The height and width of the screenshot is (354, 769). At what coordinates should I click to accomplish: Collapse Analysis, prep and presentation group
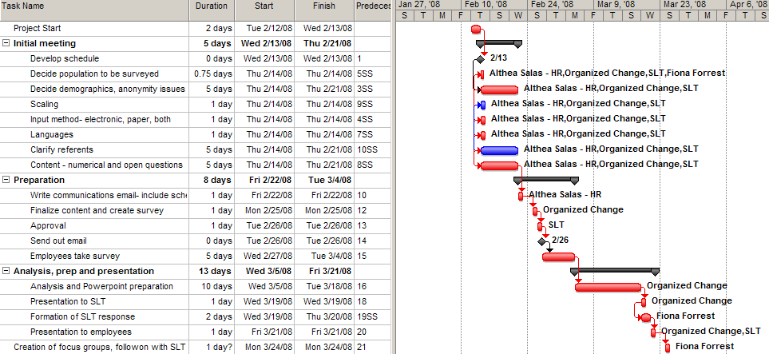6,271
